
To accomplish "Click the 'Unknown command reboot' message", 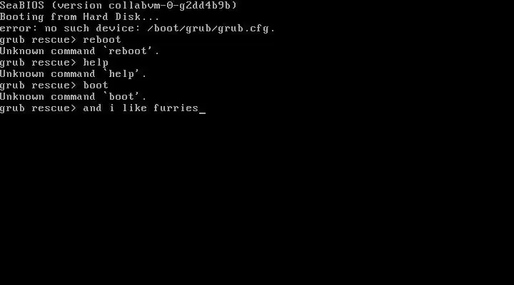I will coord(80,51).
